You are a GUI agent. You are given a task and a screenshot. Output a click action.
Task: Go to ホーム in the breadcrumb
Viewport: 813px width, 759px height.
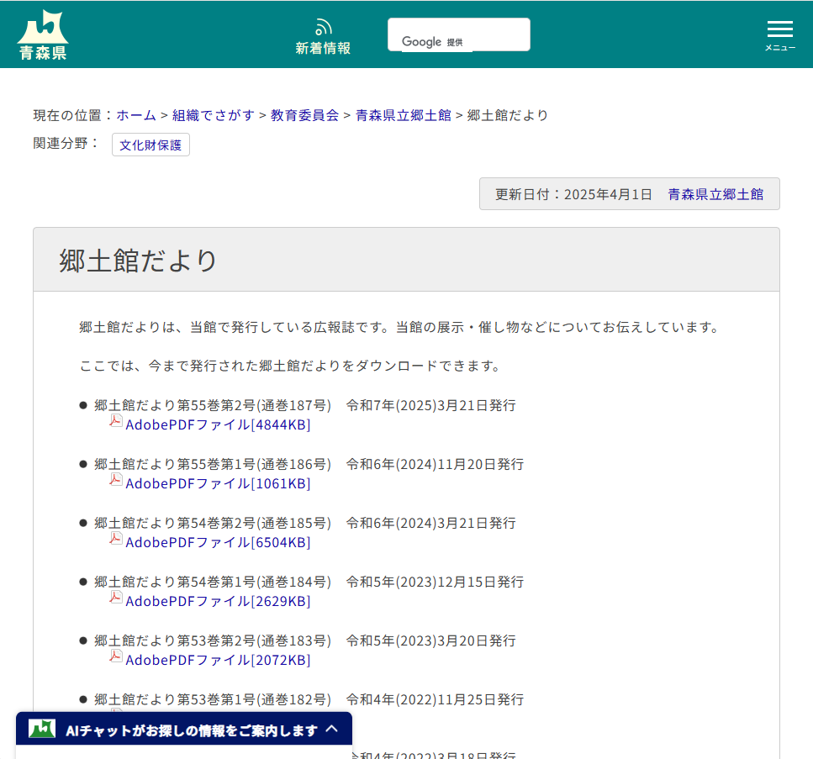[x=136, y=115]
